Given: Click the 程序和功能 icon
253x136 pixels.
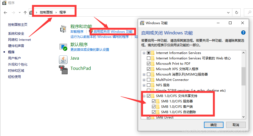Looking at the screenshot, I should pyautogui.click(x=63, y=29).
